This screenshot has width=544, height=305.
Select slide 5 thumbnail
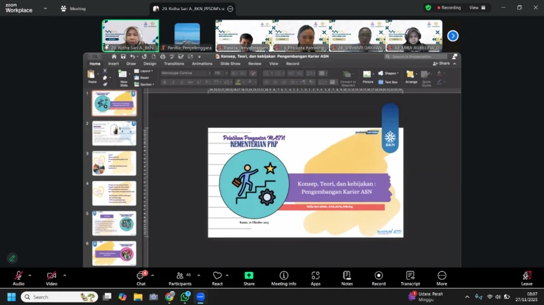point(114,224)
